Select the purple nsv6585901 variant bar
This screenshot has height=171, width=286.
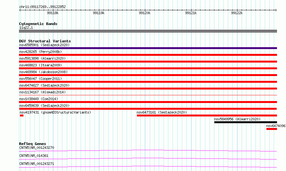click(x=148, y=48)
